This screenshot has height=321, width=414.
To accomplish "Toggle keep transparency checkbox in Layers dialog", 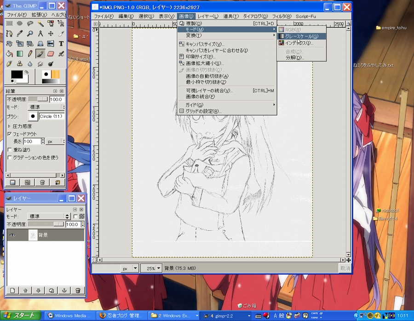I will (75, 216).
